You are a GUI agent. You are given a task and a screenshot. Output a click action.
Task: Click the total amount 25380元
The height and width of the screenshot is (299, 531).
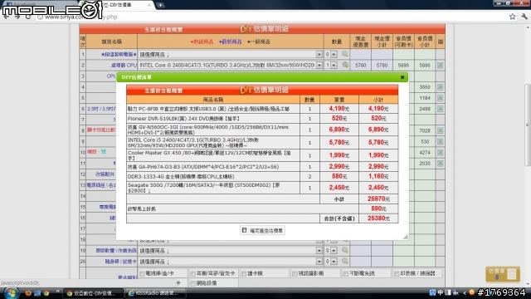[x=378, y=218]
